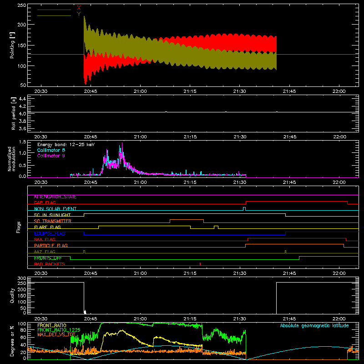Screen dimensions: 364x364
Task: Click the 1.5 tick on modulation axis
Action: tap(22, 142)
